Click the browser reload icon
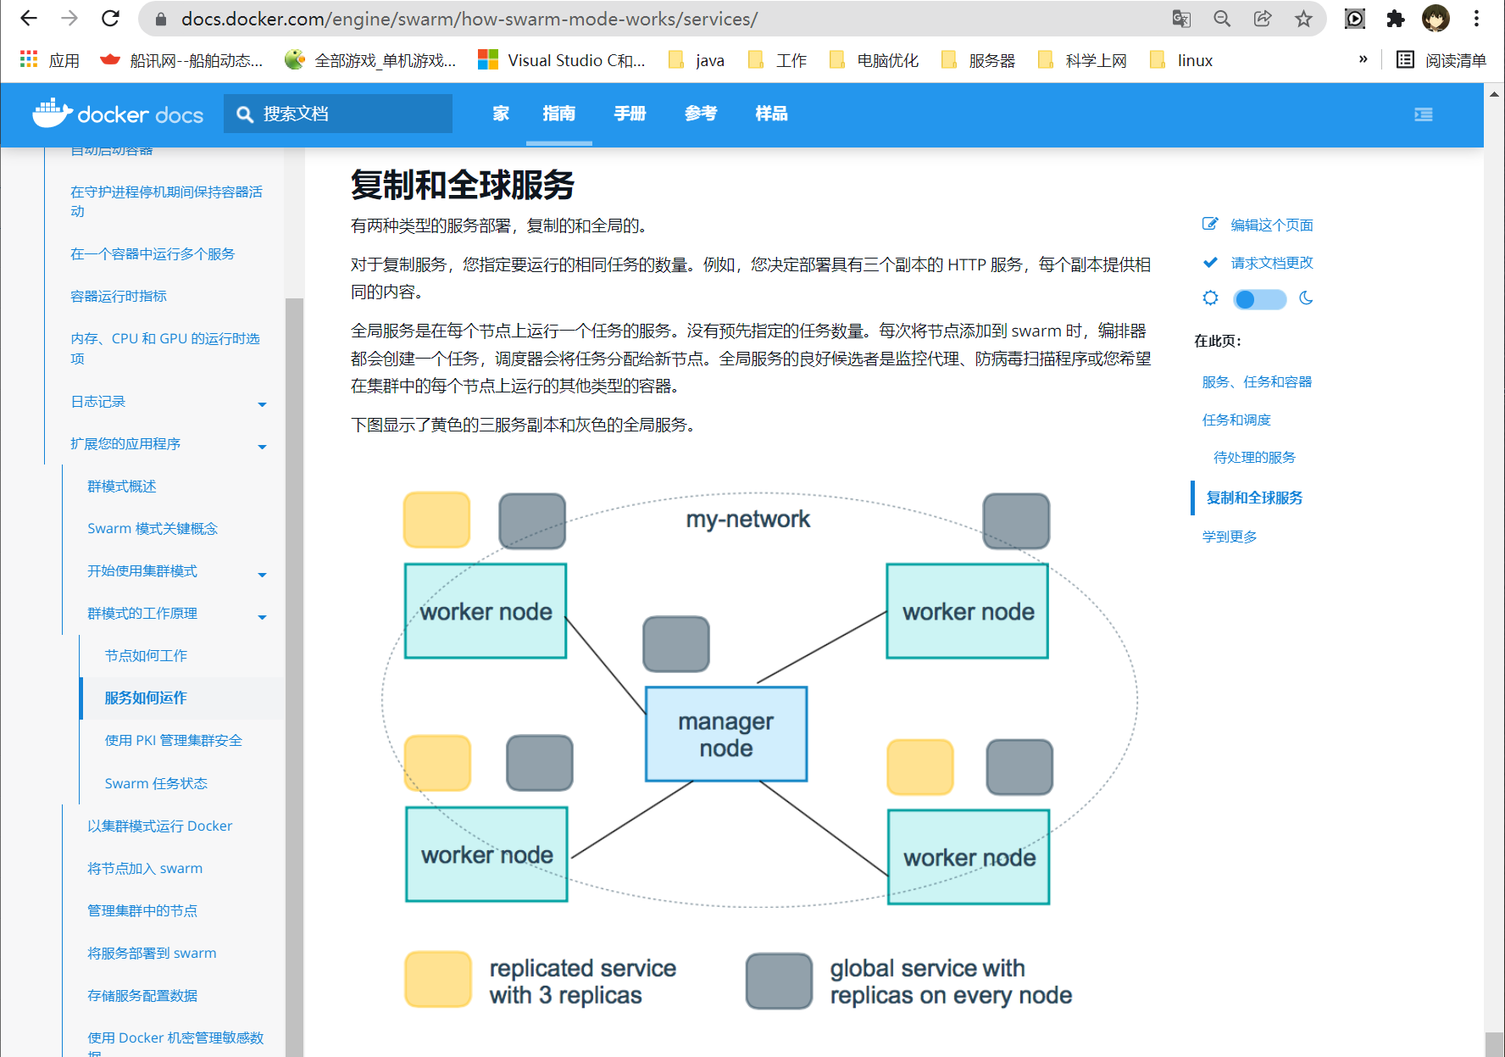The height and width of the screenshot is (1057, 1505). click(x=110, y=19)
